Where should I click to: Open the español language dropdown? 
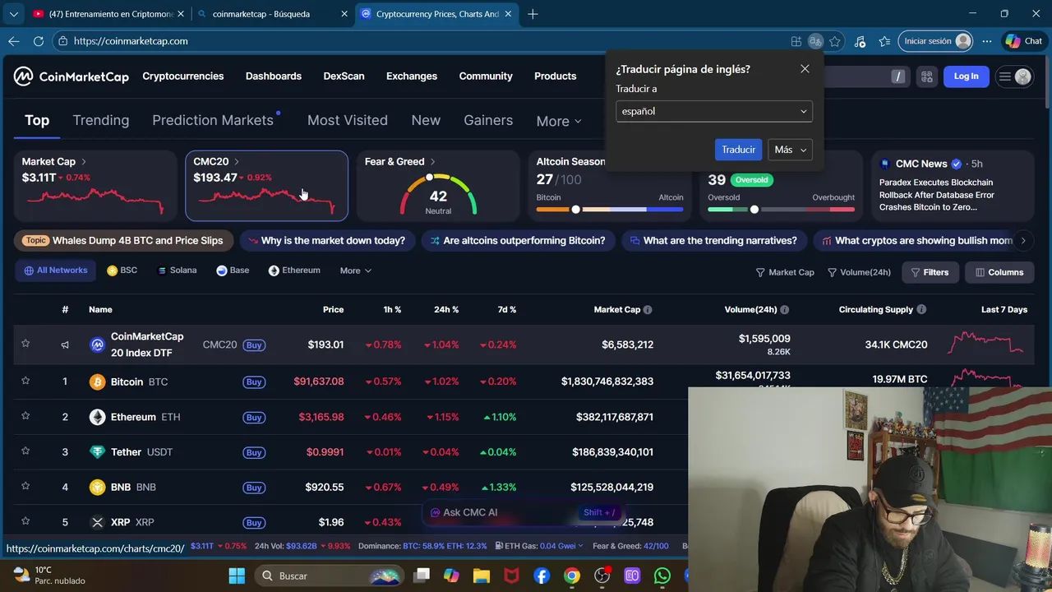coord(714,111)
